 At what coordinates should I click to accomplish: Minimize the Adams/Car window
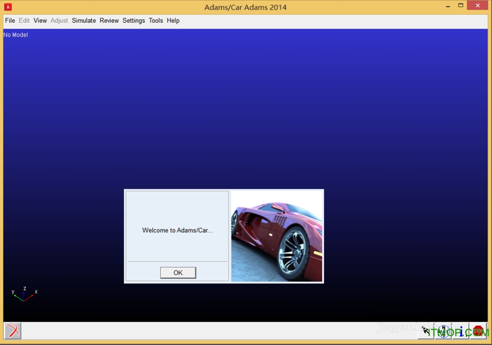click(x=448, y=5)
